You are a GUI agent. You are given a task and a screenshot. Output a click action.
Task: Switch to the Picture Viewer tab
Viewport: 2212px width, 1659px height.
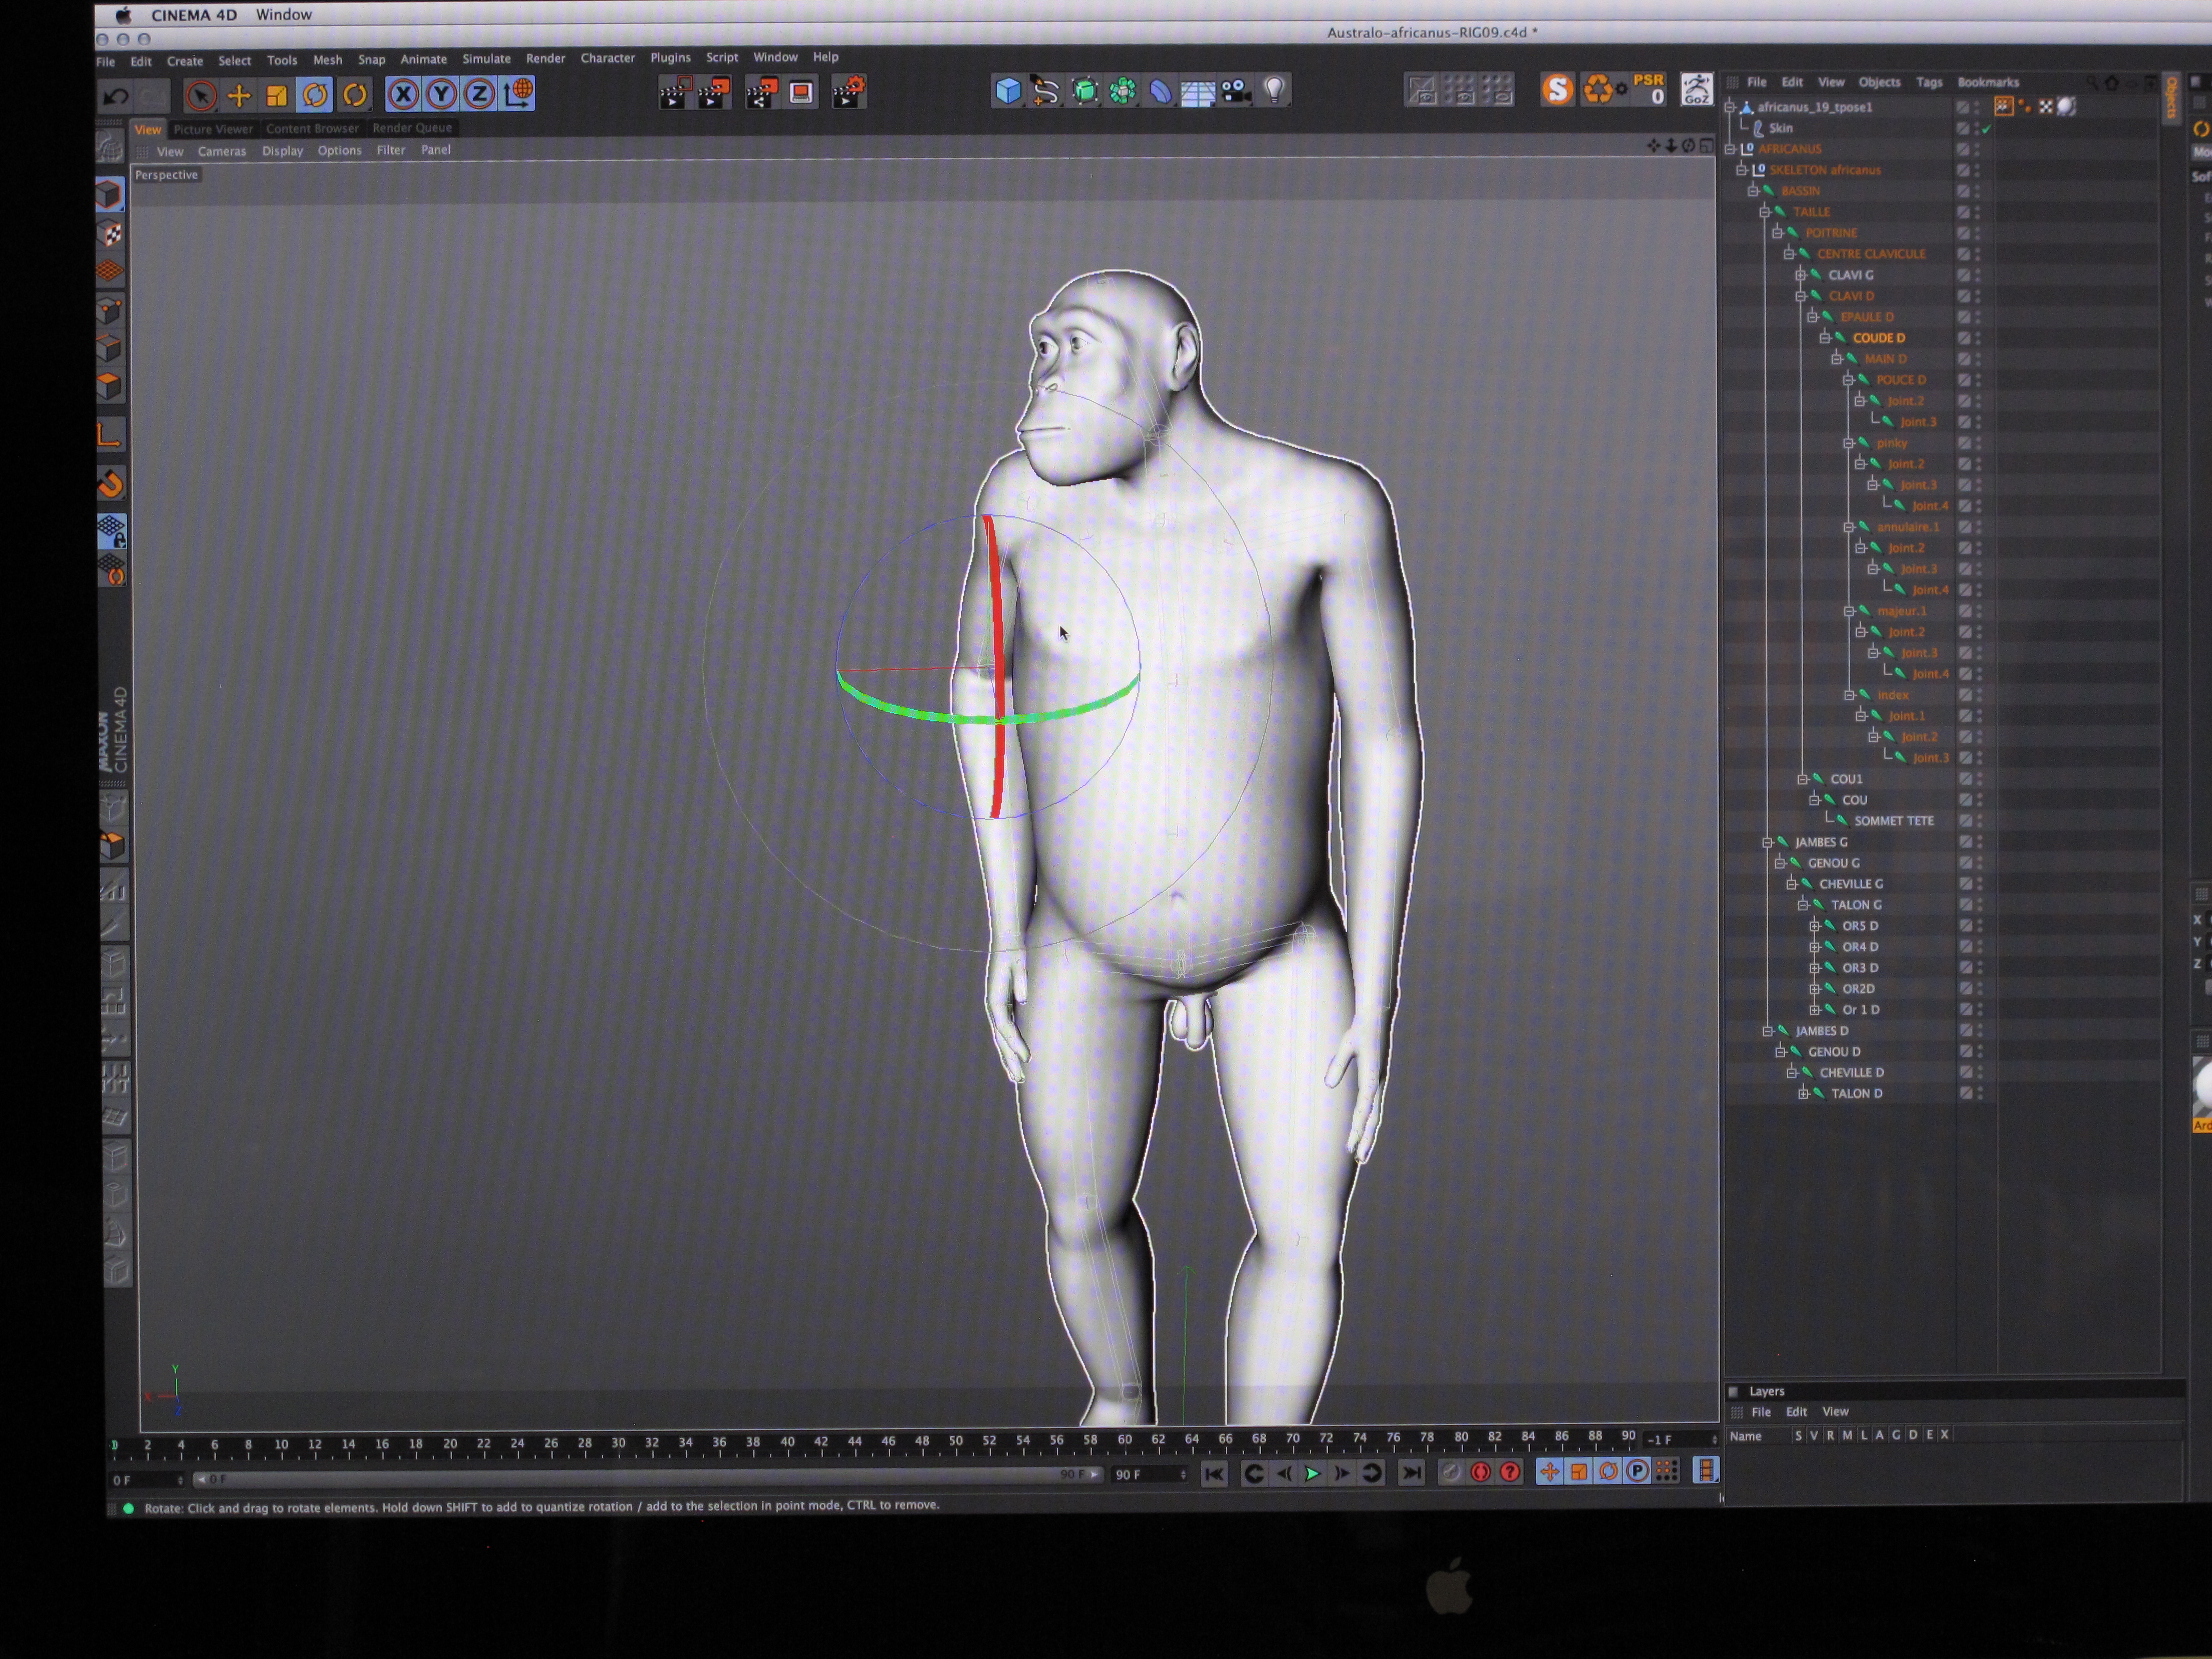[x=213, y=129]
